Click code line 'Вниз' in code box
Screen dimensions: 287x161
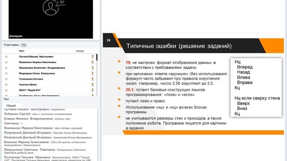[x=242, y=108]
